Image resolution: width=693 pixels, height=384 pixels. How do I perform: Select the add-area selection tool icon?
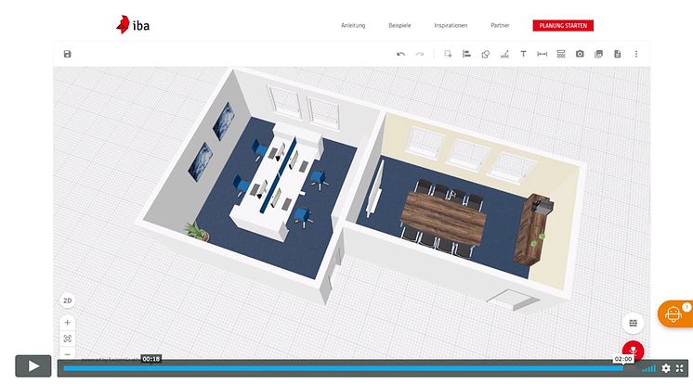click(x=448, y=54)
